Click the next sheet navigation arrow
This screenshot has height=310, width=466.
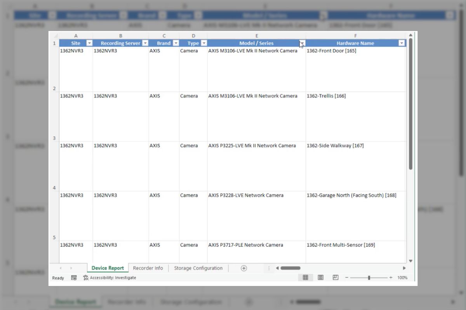click(71, 268)
